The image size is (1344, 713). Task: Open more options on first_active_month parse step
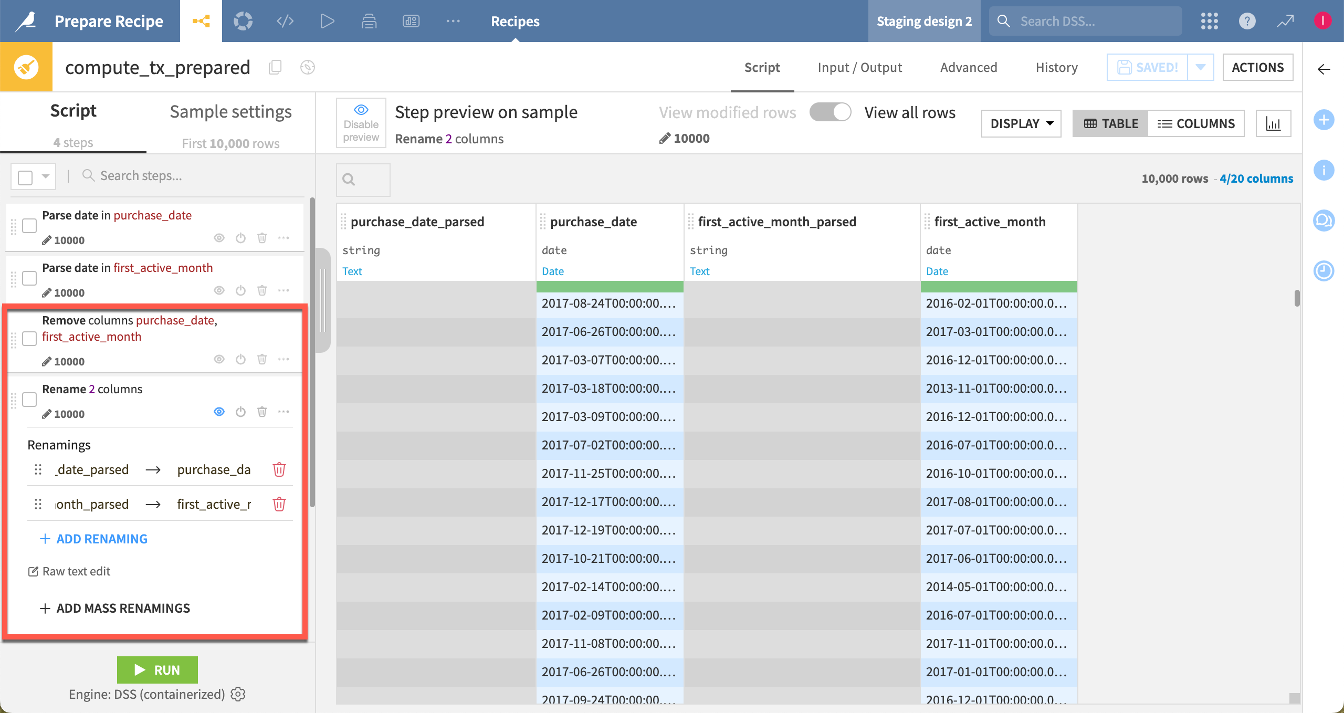tap(283, 290)
